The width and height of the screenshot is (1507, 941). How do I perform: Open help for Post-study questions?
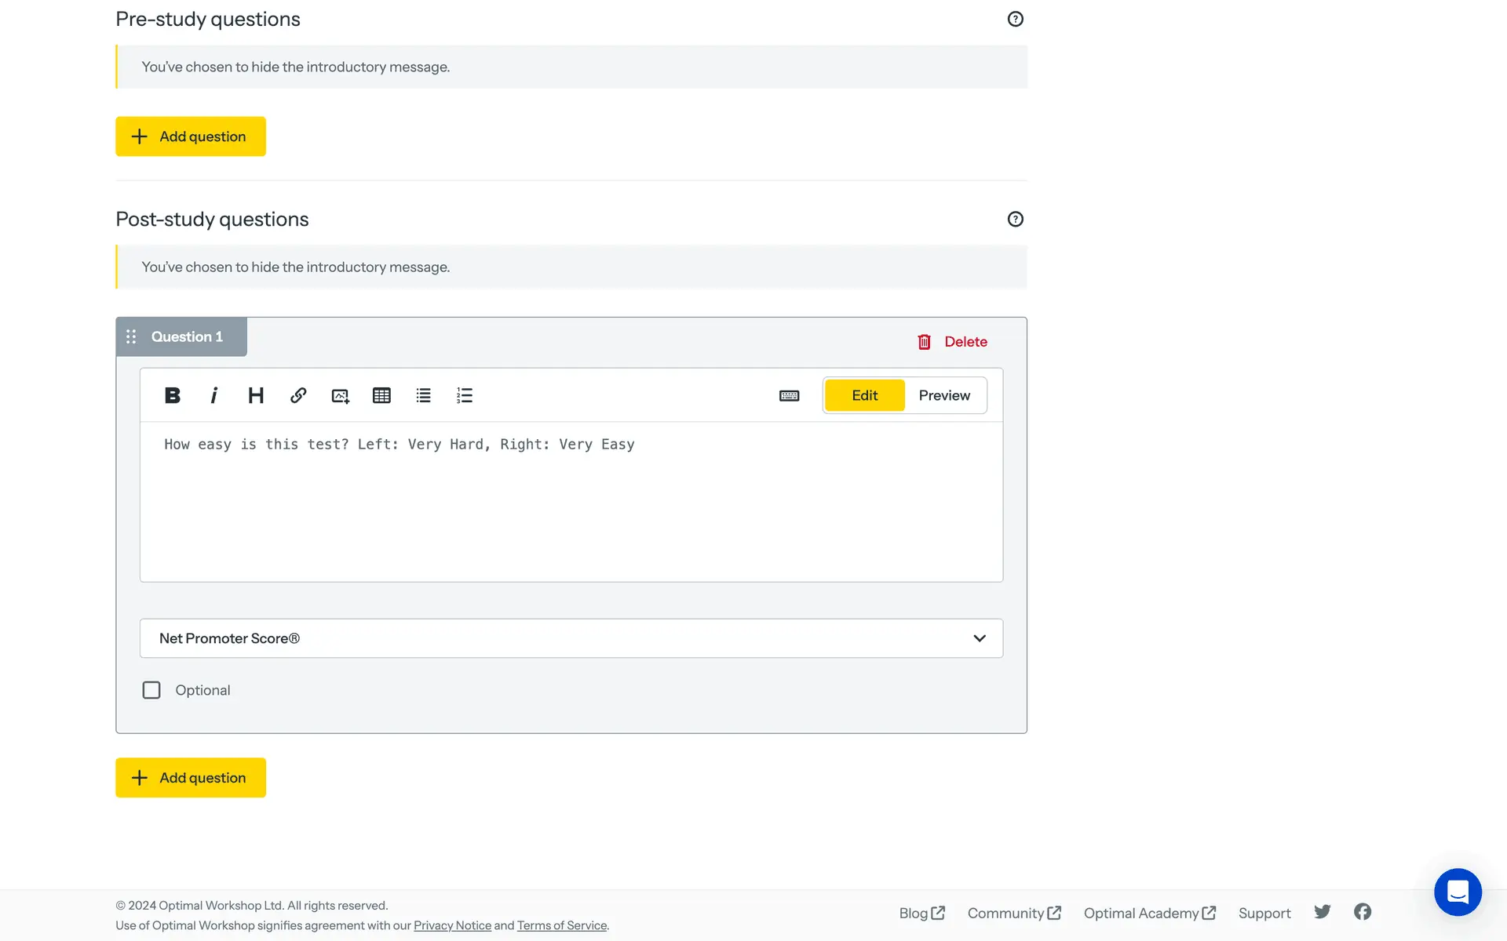(x=1015, y=220)
